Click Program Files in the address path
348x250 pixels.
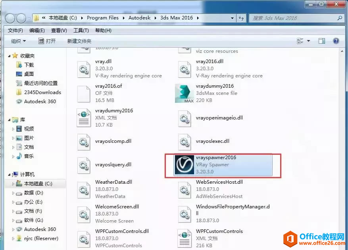(x=102, y=18)
